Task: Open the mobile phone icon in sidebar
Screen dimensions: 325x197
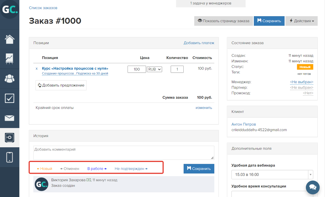Action: click(9, 157)
